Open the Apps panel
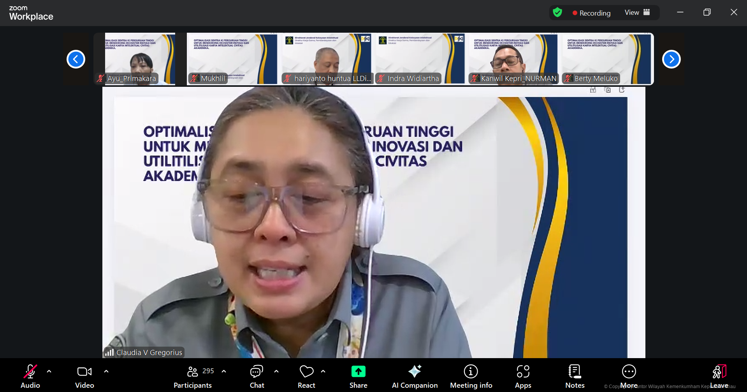Image resolution: width=747 pixels, height=392 pixels. point(523,376)
